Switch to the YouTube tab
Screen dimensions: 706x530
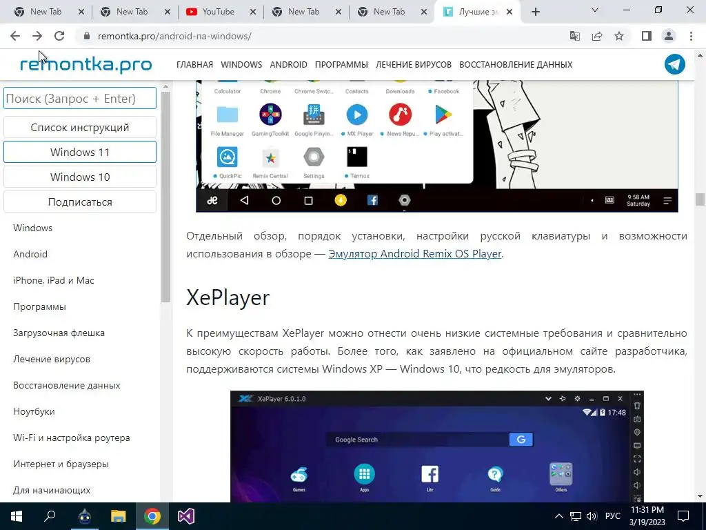pos(219,12)
